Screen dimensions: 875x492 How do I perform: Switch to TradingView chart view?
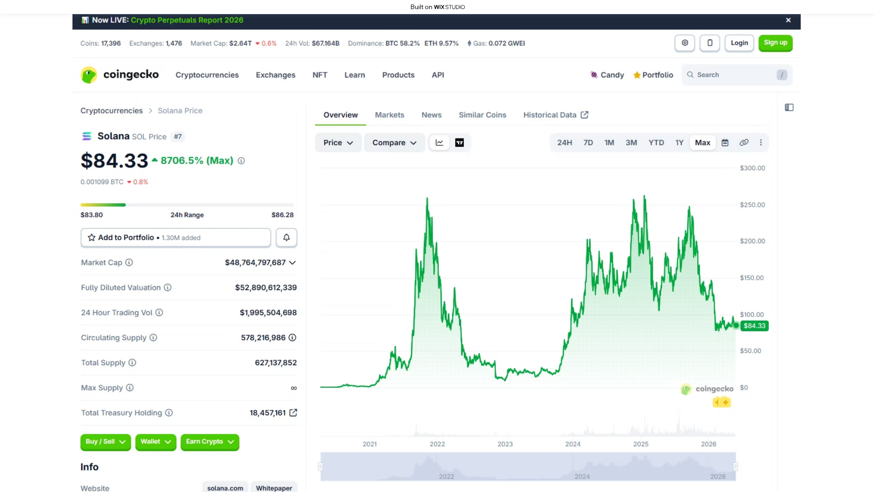point(459,143)
